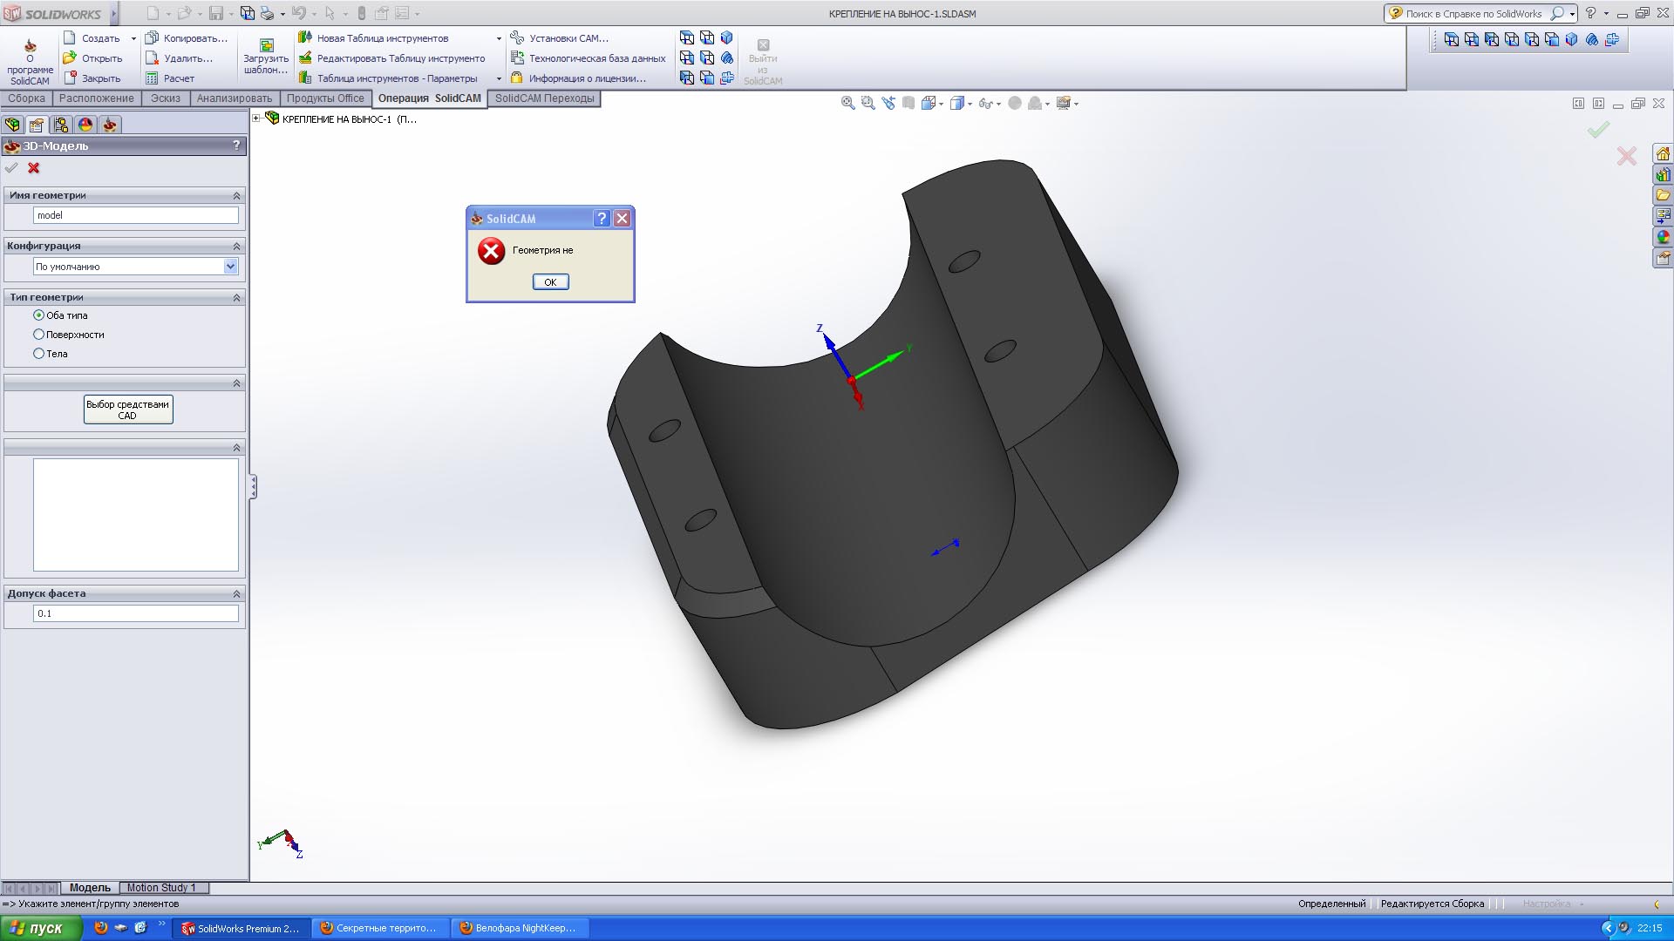Open the Windows пуск start button
This screenshot has width=1674, height=941.
(x=40, y=928)
